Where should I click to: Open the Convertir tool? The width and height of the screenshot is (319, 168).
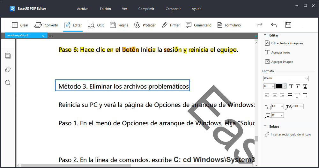[46, 25]
